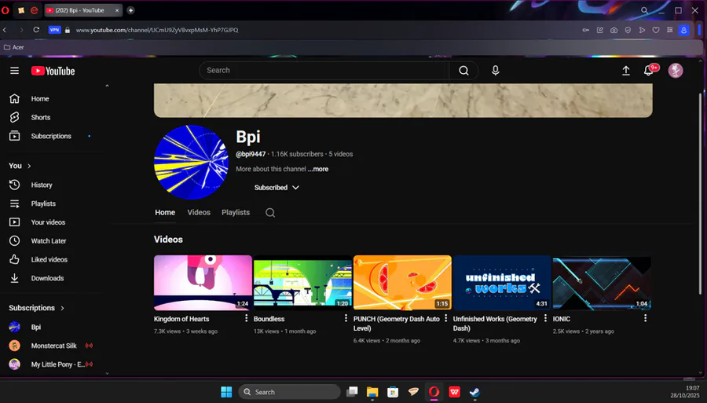707x403 pixels.
Task: Click the magnifier search button
Action: point(463,71)
